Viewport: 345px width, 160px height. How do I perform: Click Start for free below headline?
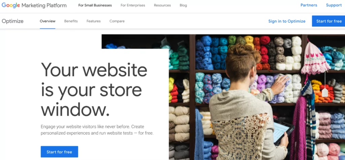point(59,152)
